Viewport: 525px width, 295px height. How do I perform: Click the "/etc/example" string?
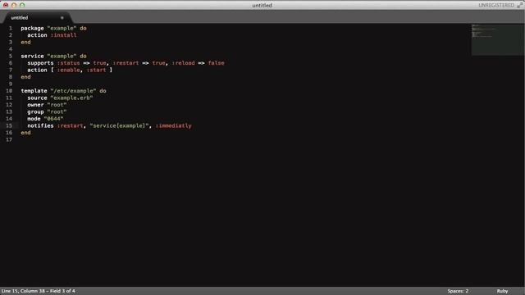[x=73, y=91]
